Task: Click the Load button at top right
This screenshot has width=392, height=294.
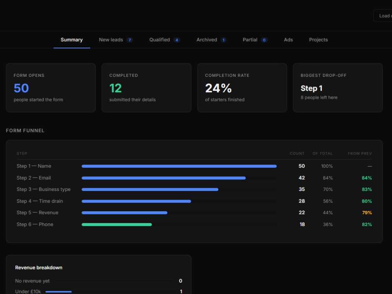Action: click(x=383, y=16)
